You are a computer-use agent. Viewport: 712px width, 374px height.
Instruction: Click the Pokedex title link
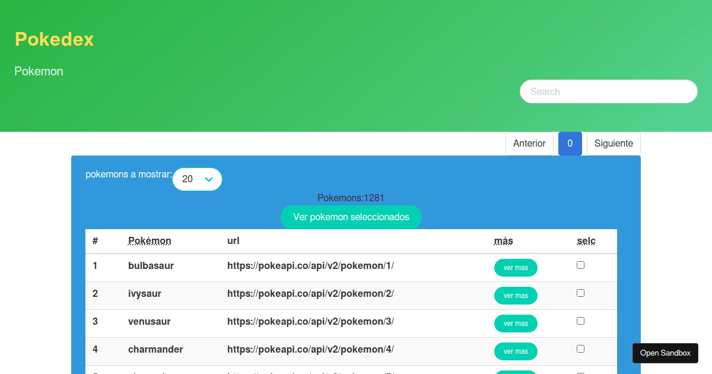click(x=54, y=39)
